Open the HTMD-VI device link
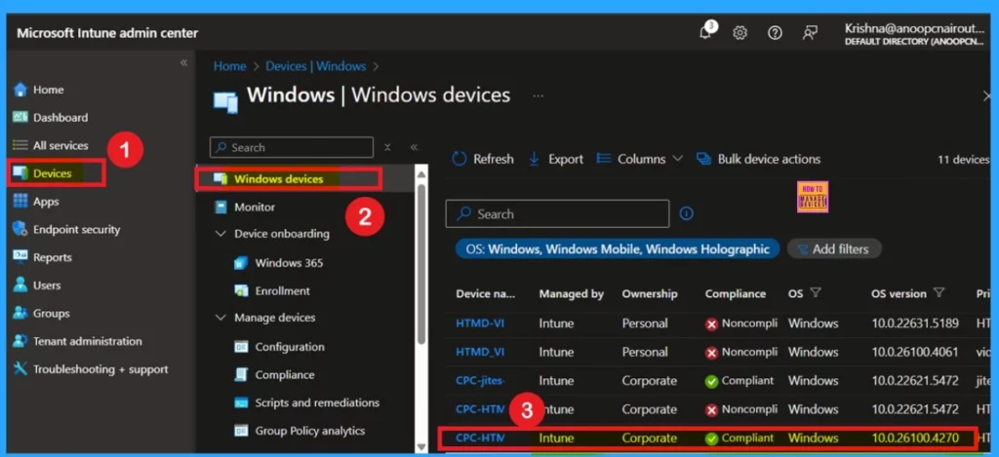Image resolution: width=999 pixels, height=457 pixels. [480, 324]
